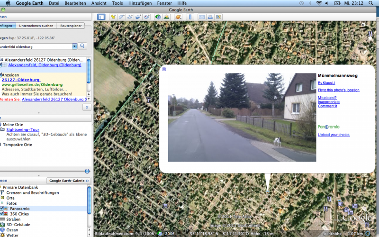Toggle the sunlight tool in toolbar
Viewport: 379px width, 237px height.
(x=167, y=17)
